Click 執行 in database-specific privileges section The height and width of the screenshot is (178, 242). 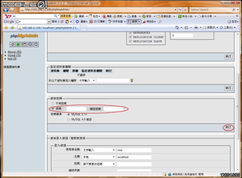(228, 88)
